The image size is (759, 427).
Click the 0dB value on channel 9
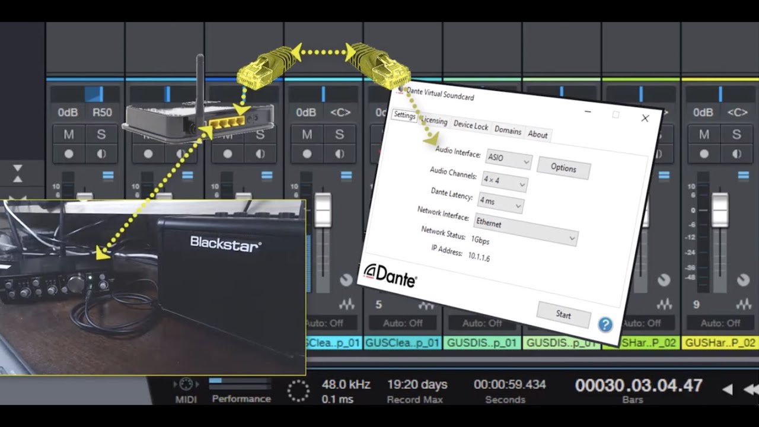coord(703,112)
